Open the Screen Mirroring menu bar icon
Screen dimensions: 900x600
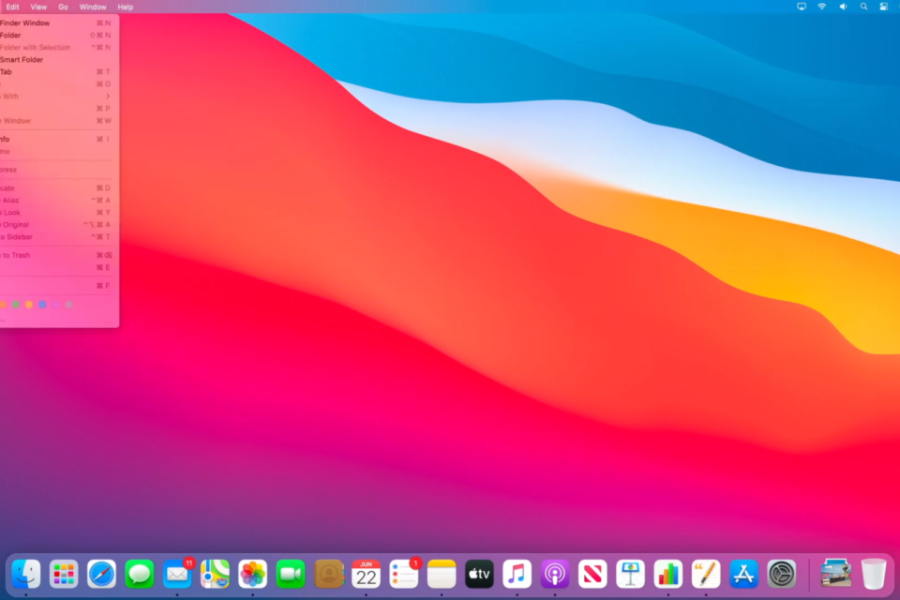point(802,7)
